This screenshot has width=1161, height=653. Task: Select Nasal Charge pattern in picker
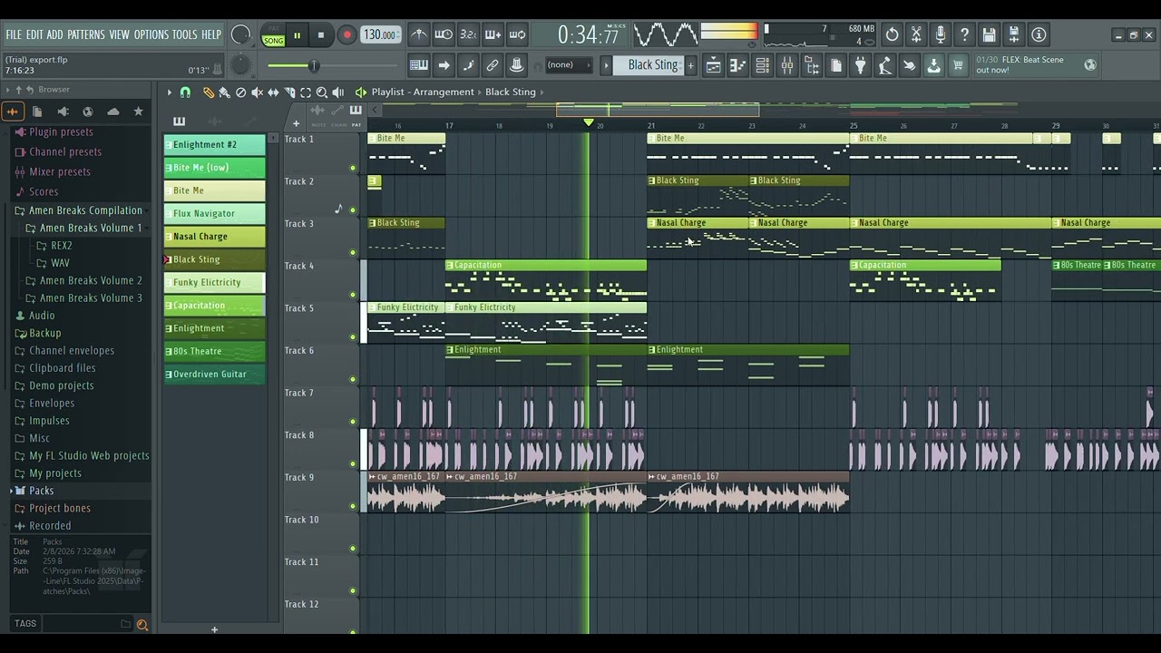(x=214, y=237)
